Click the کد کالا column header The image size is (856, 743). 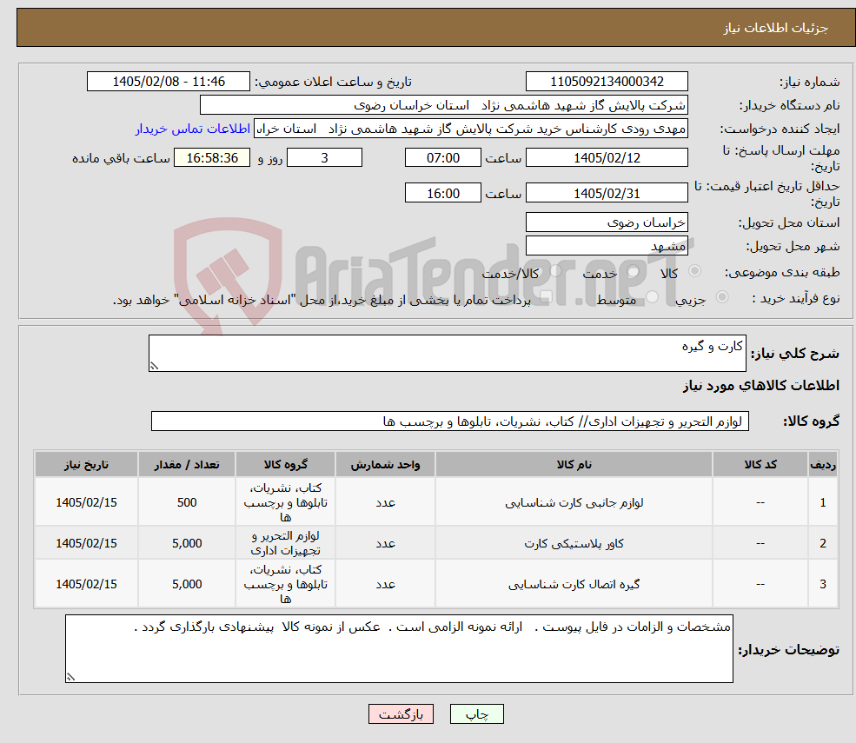(760, 465)
